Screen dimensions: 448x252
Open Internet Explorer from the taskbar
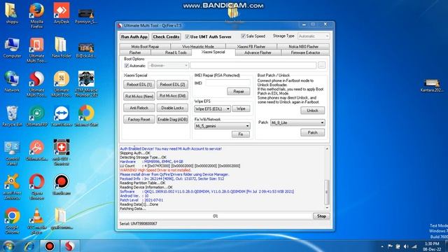point(29,246)
